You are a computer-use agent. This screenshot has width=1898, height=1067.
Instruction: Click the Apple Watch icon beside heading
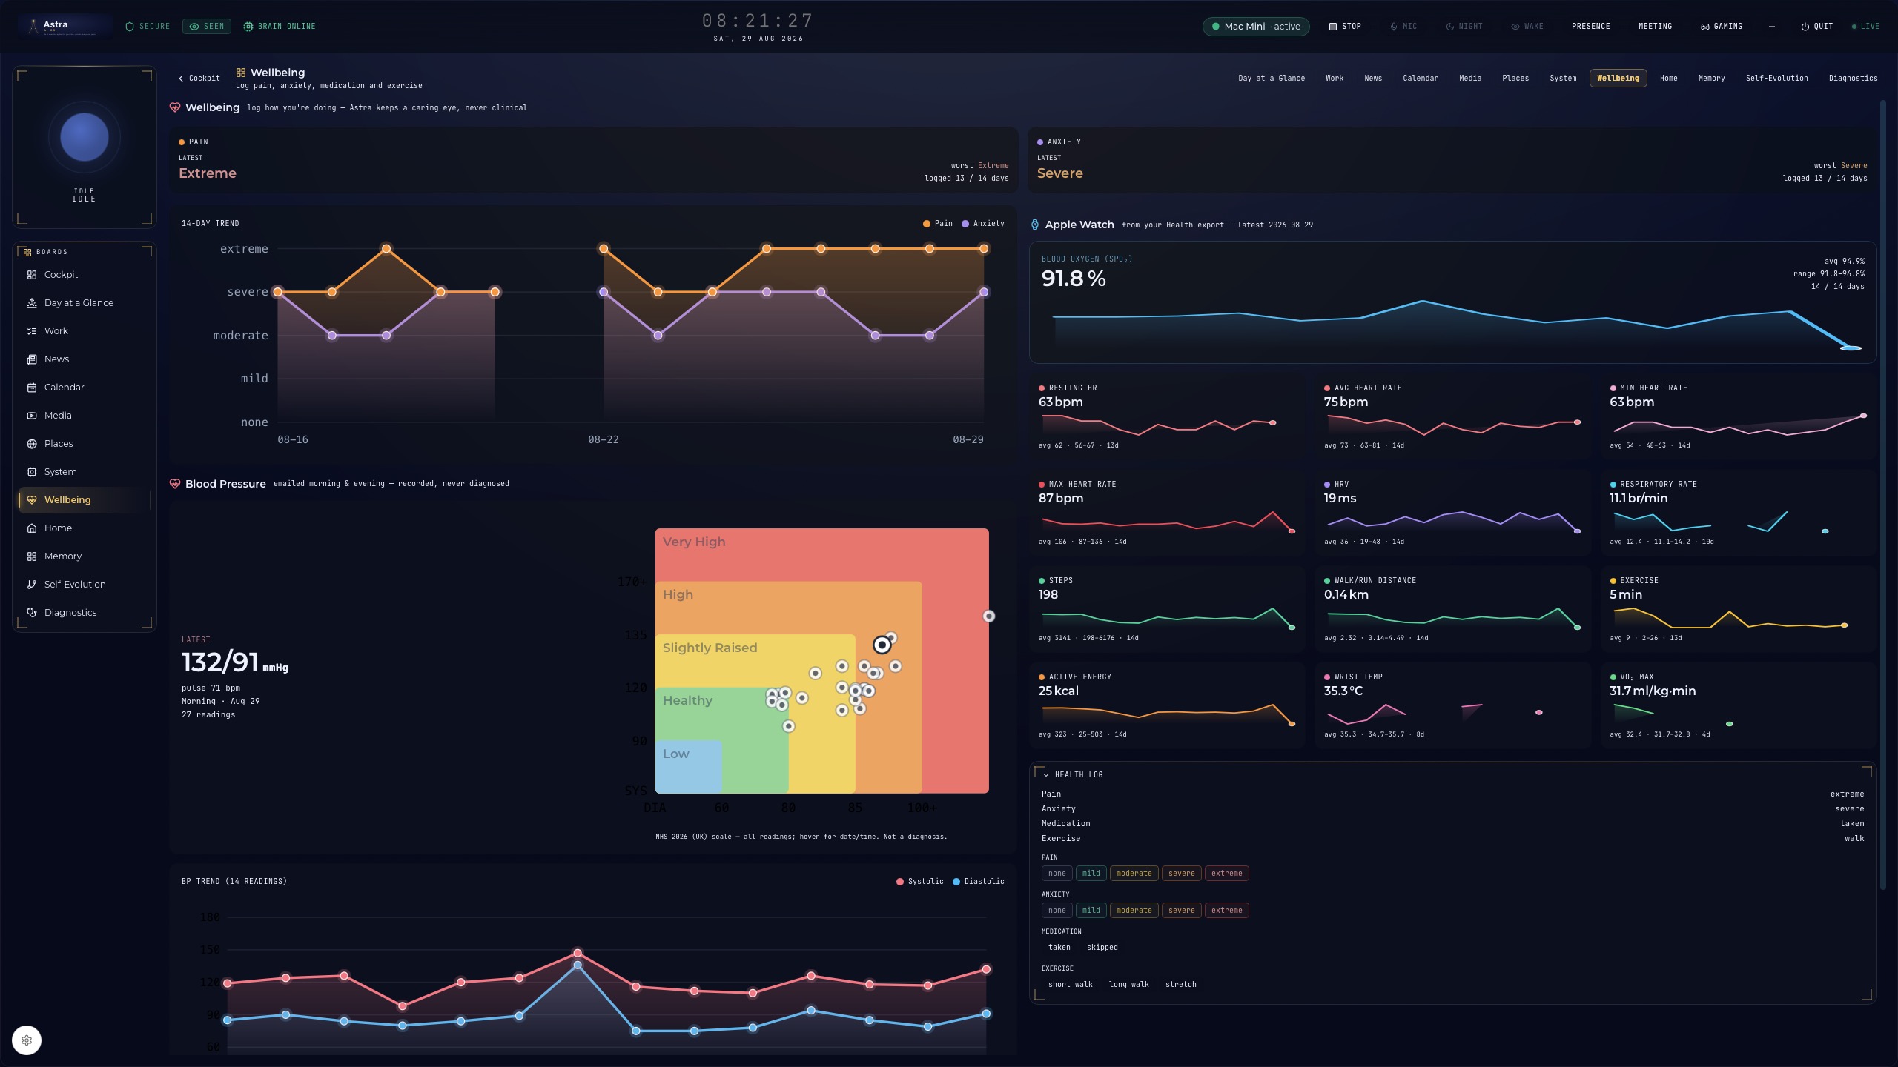click(1035, 225)
